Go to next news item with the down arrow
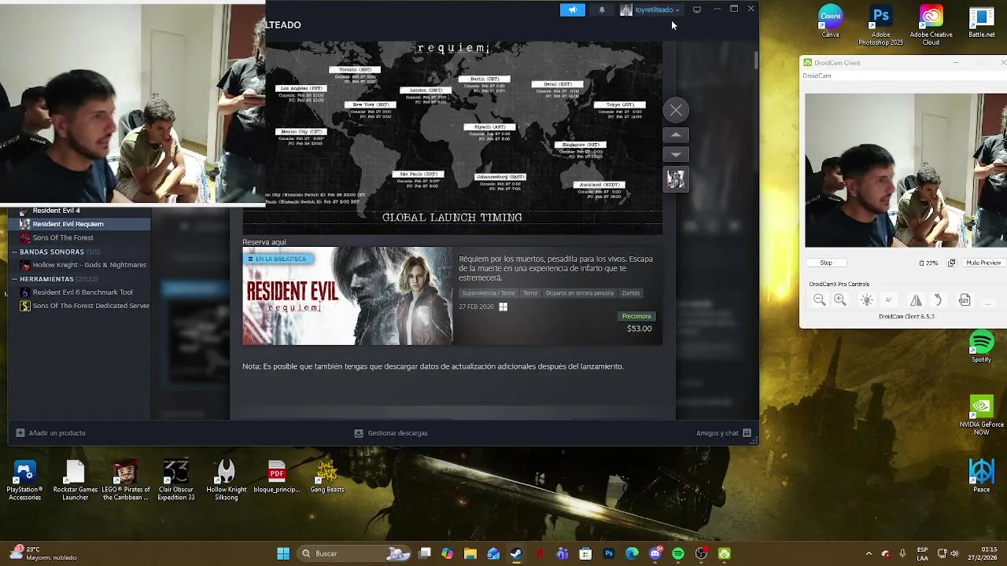This screenshot has height=566, width=1007. (x=676, y=154)
